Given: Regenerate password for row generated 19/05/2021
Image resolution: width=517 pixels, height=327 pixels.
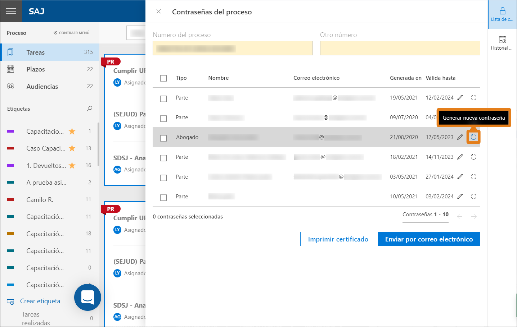Looking at the screenshot, I should point(473,98).
